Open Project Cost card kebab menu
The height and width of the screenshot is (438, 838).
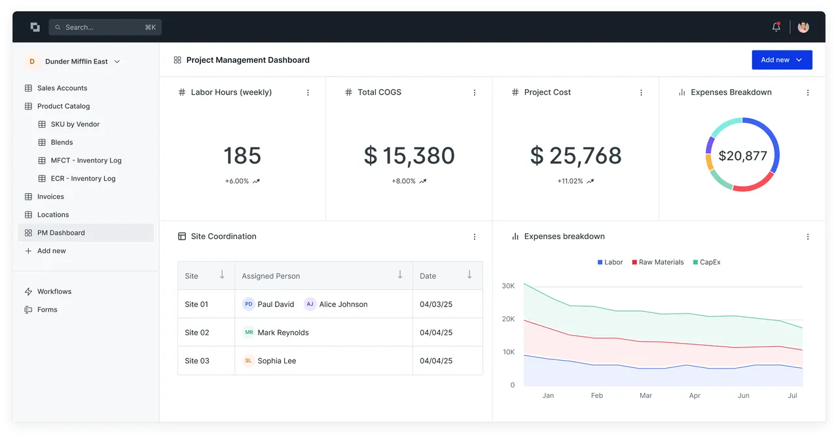[x=641, y=93]
